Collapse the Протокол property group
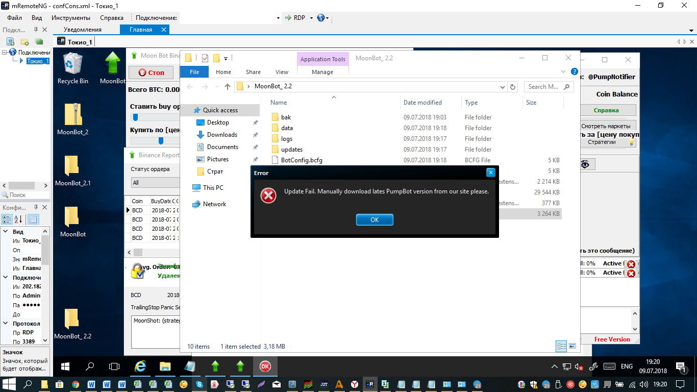 [x=6, y=324]
